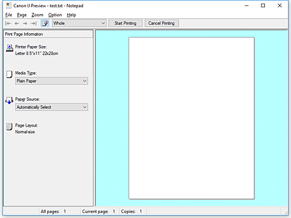Expand the Media Type Plain Paper dropdown

pyautogui.click(x=52, y=81)
